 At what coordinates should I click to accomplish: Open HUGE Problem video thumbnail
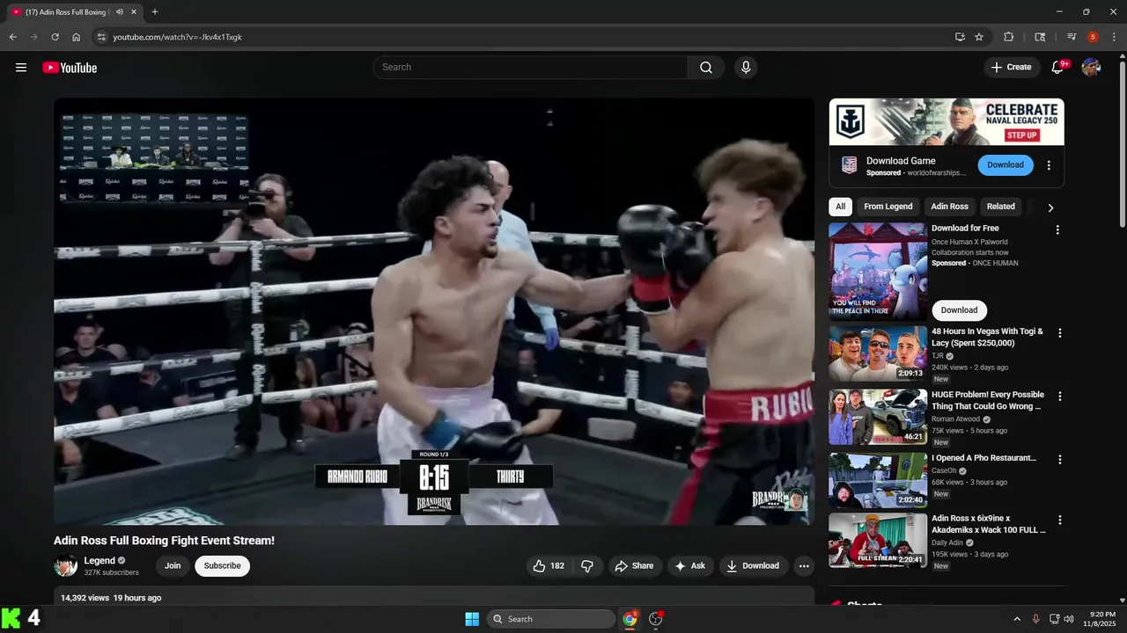click(x=878, y=418)
